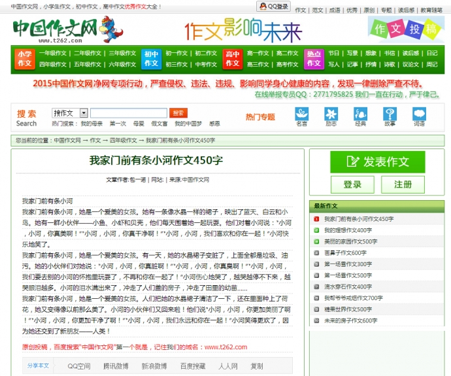Viewport: 451px width, 376px height.
Task: Open 五年级作文 in the navigation
Action: pos(88,65)
